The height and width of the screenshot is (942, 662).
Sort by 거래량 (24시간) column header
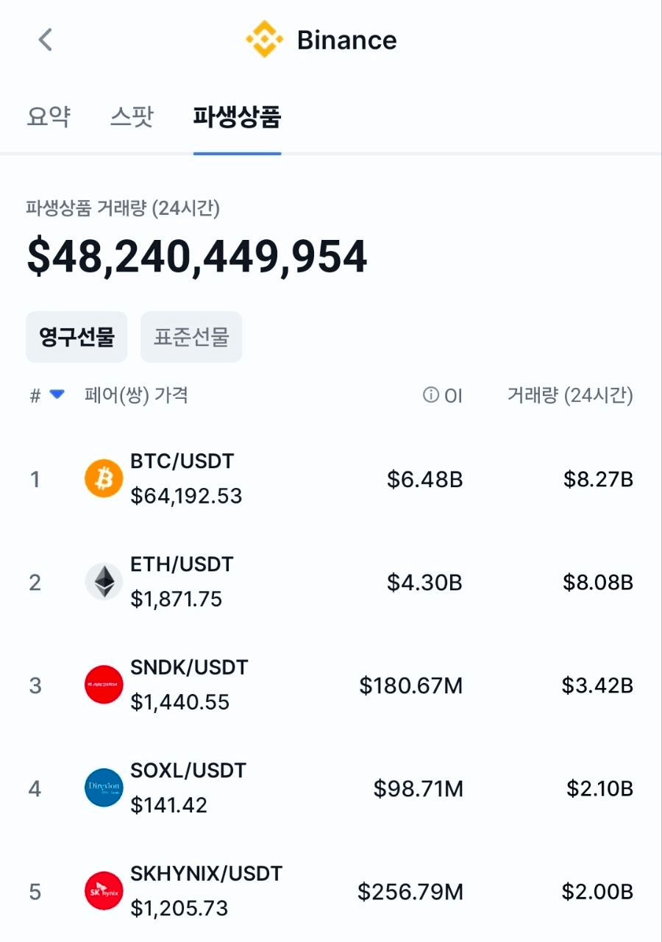click(x=570, y=396)
